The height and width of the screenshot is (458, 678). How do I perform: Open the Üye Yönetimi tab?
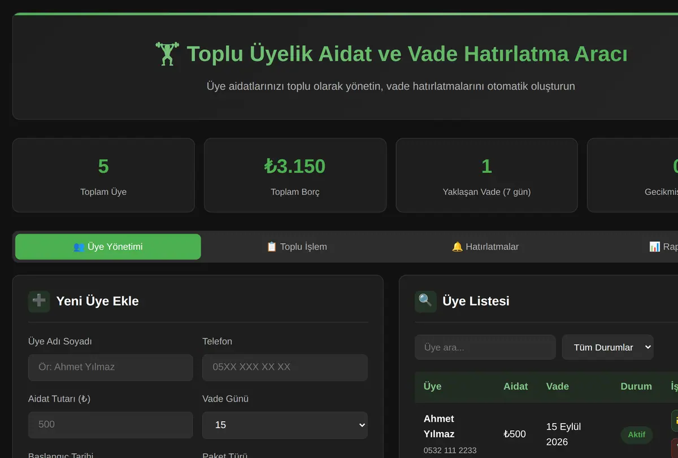click(x=108, y=247)
